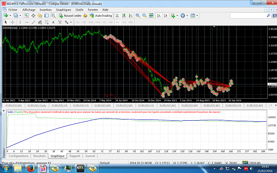The image size is (277, 173).
Task: Toggle chart shift from right edge
Action: click(x=165, y=15)
